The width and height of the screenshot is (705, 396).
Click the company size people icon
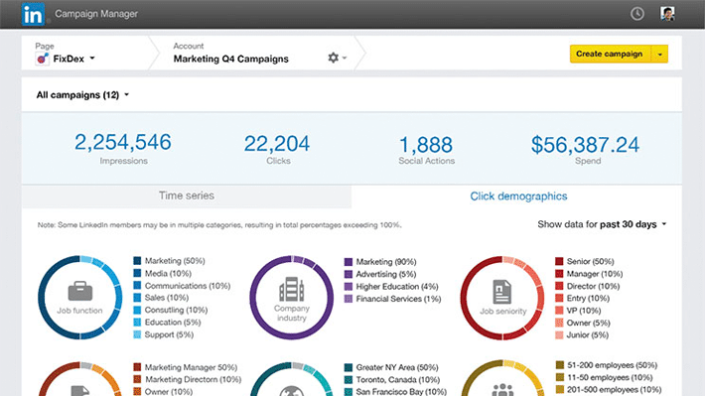click(502, 390)
